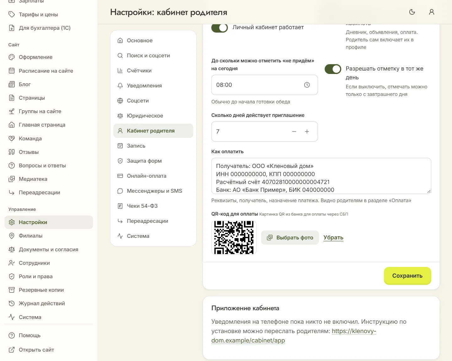Click "Убрать" link to remove QR
Screen dimensions: 452x361
pos(333,238)
